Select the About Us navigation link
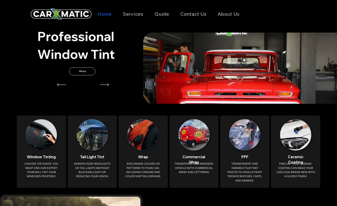Screen dimensions: 337x206 point(228,14)
